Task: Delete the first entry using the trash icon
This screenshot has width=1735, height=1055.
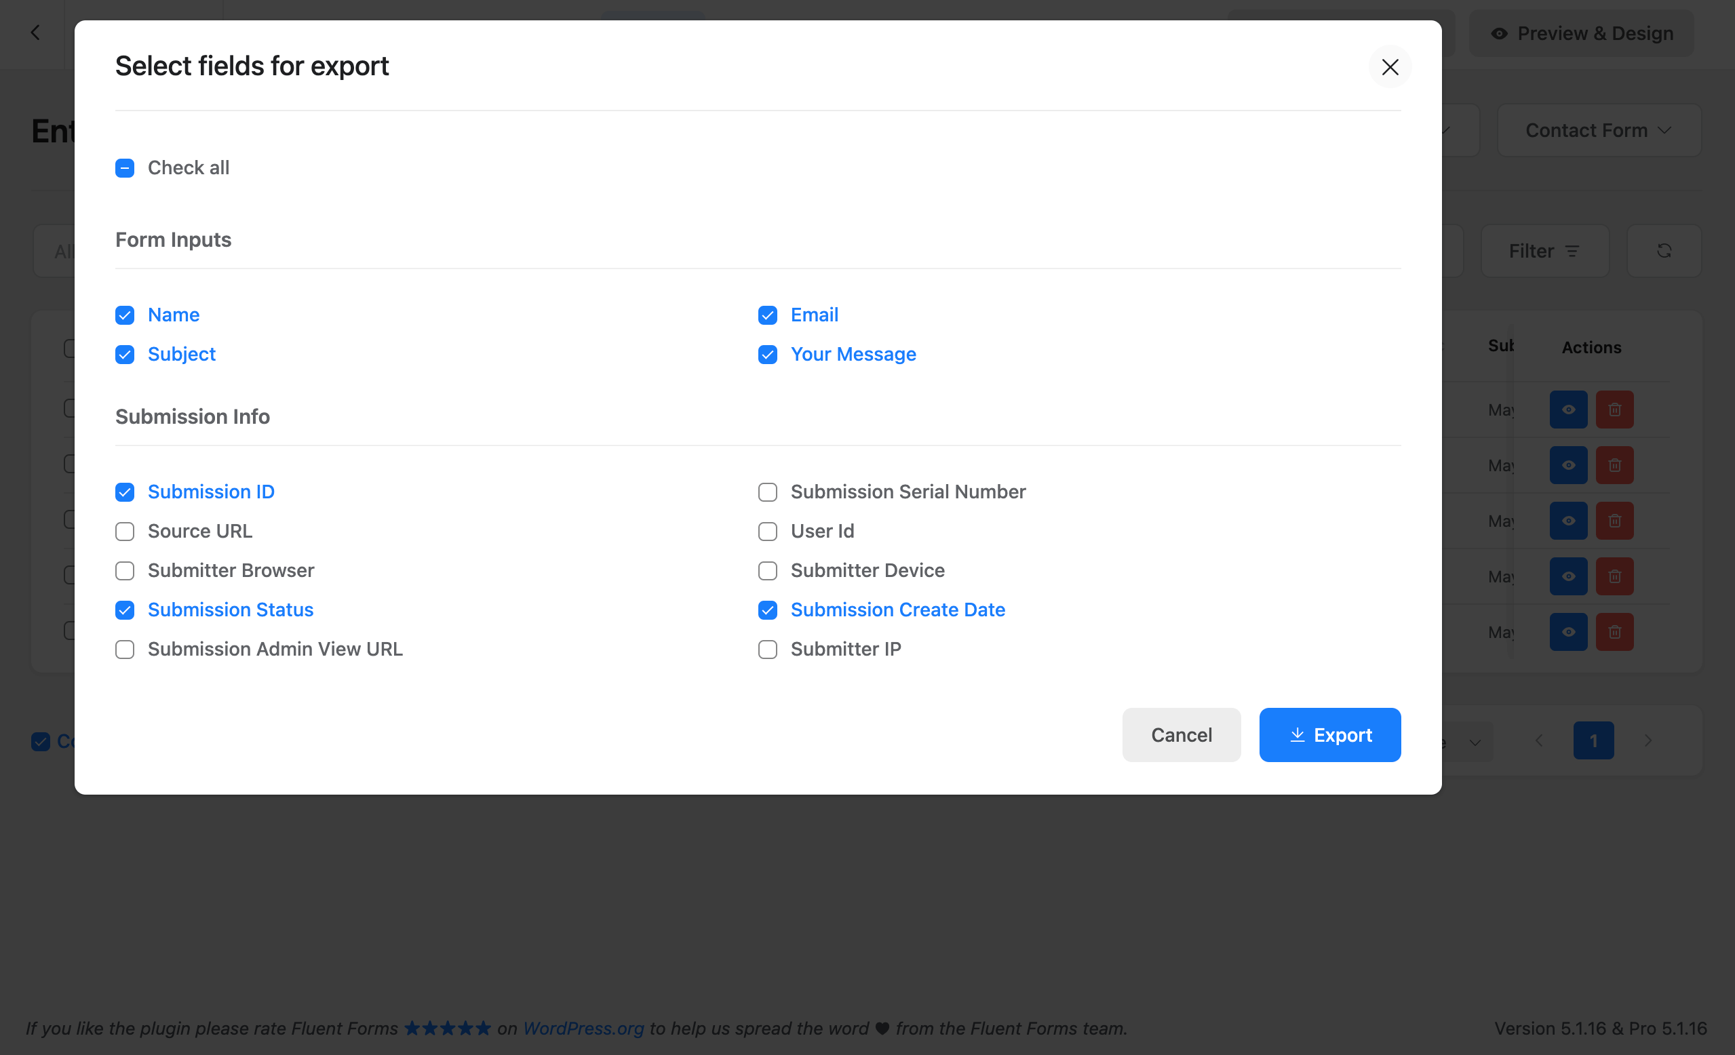Action: [x=1614, y=409]
